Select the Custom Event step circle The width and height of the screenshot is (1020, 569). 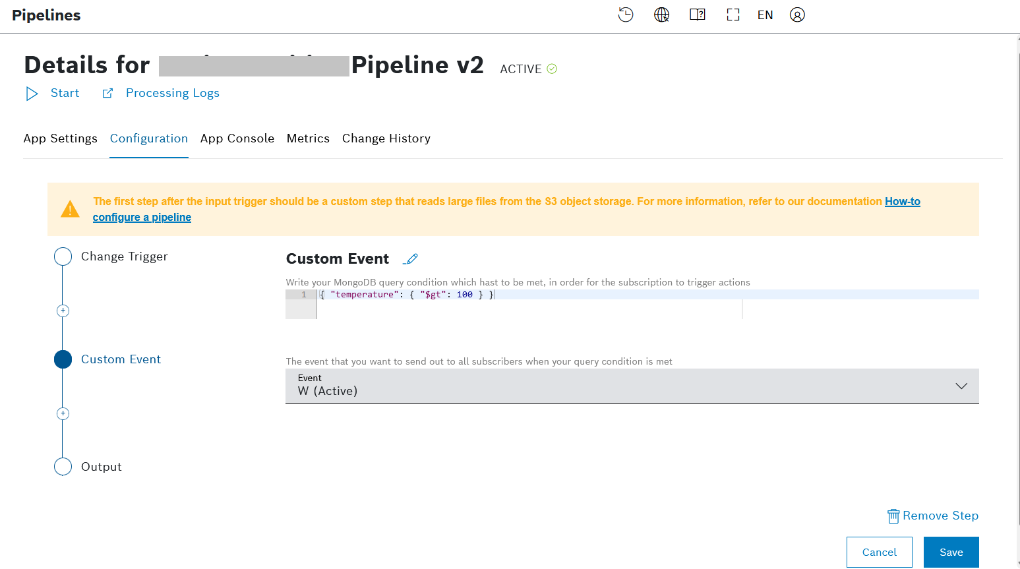click(63, 359)
